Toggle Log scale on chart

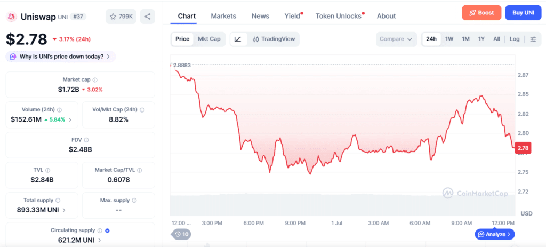(515, 39)
